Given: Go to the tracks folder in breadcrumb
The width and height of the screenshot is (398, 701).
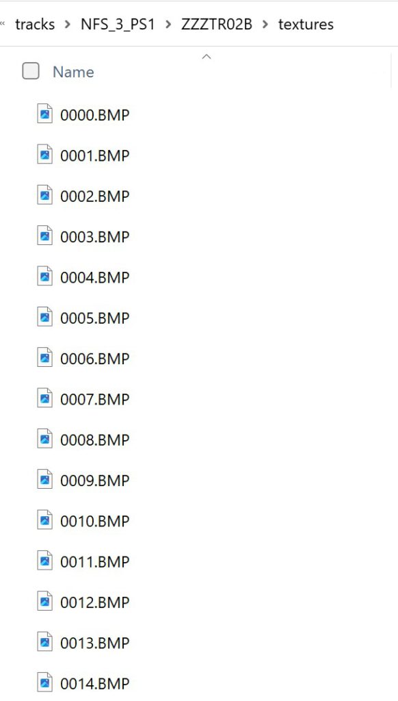Looking at the screenshot, I should pos(35,24).
